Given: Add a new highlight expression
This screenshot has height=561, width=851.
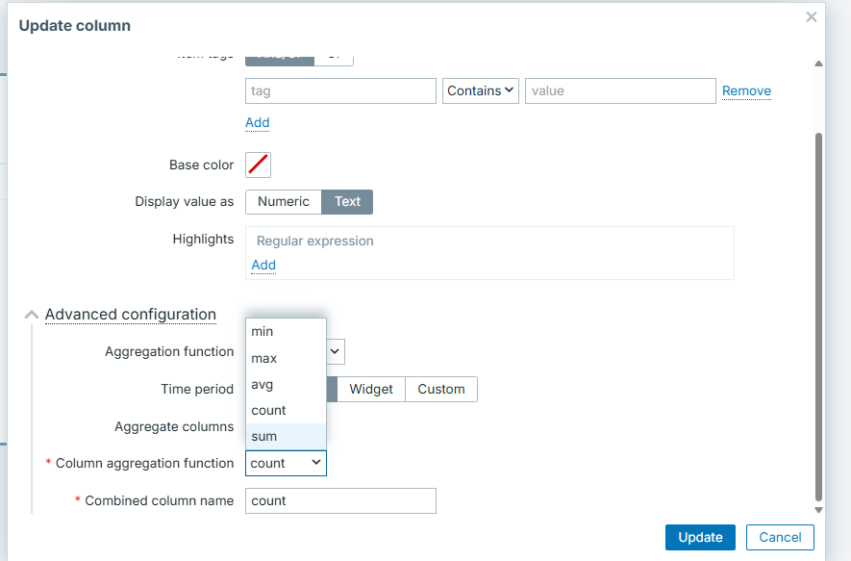Looking at the screenshot, I should coord(263,265).
